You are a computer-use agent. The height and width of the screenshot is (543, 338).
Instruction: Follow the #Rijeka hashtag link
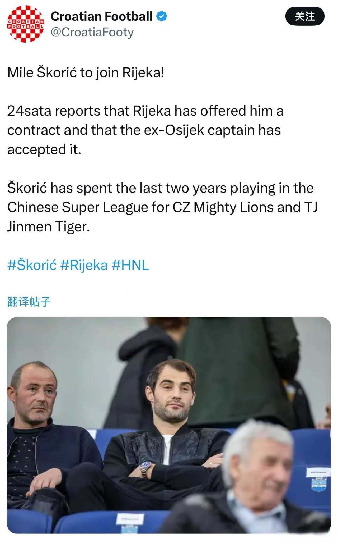coord(84,265)
